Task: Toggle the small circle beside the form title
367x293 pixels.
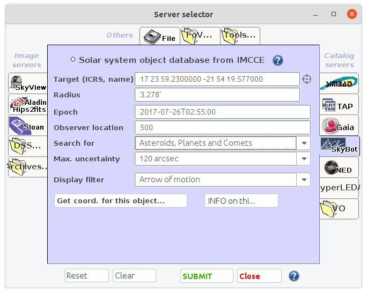Action: point(73,59)
